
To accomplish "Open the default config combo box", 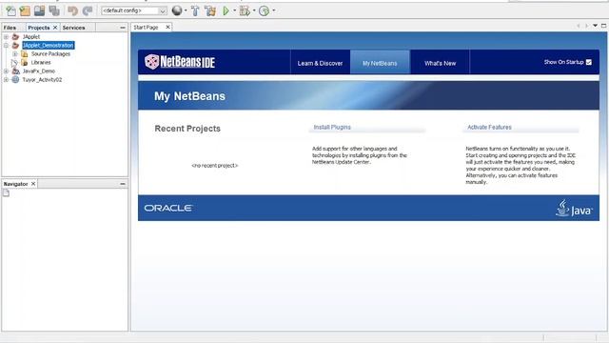I will coord(134,10).
